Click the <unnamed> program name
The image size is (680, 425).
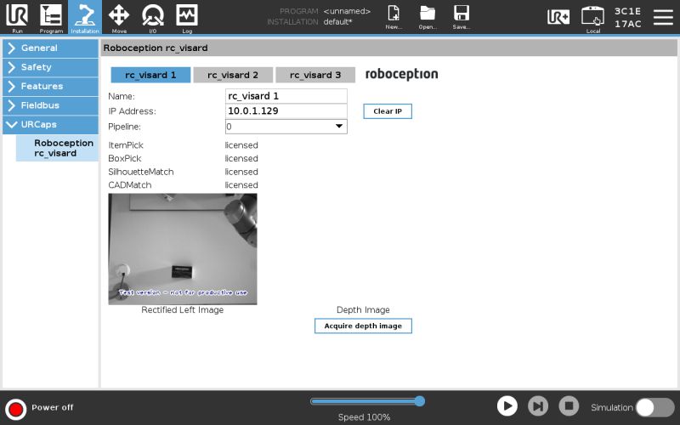pyautogui.click(x=347, y=11)
